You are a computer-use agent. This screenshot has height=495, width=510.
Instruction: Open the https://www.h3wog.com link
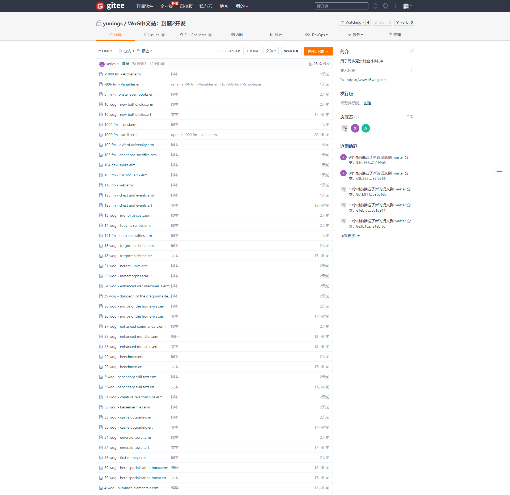[x=366, y=80]
